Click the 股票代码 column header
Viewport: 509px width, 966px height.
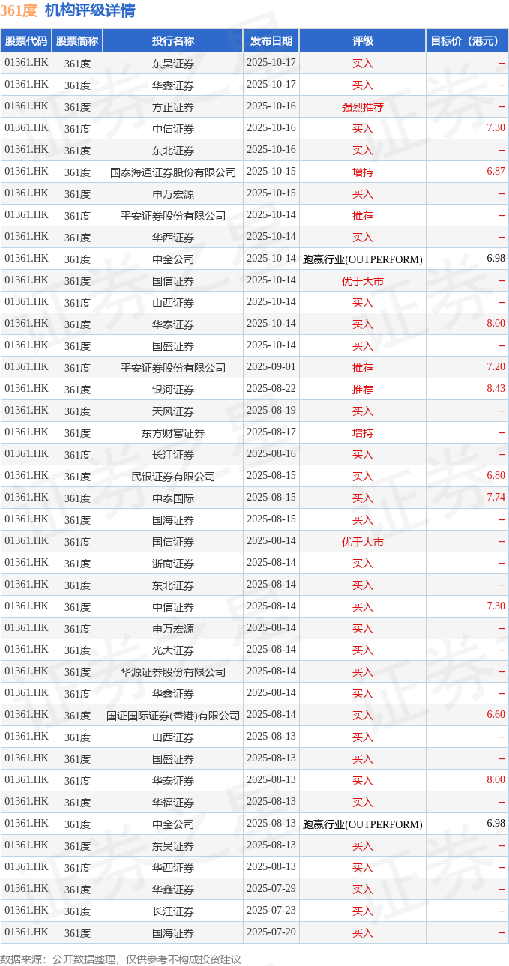click(x=26, y=41)
